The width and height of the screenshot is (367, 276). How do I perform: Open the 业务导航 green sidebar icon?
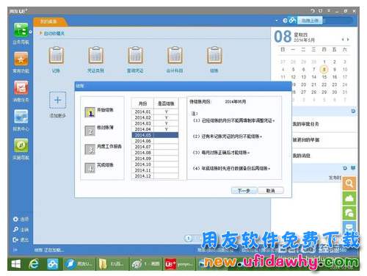pos(21,30)
